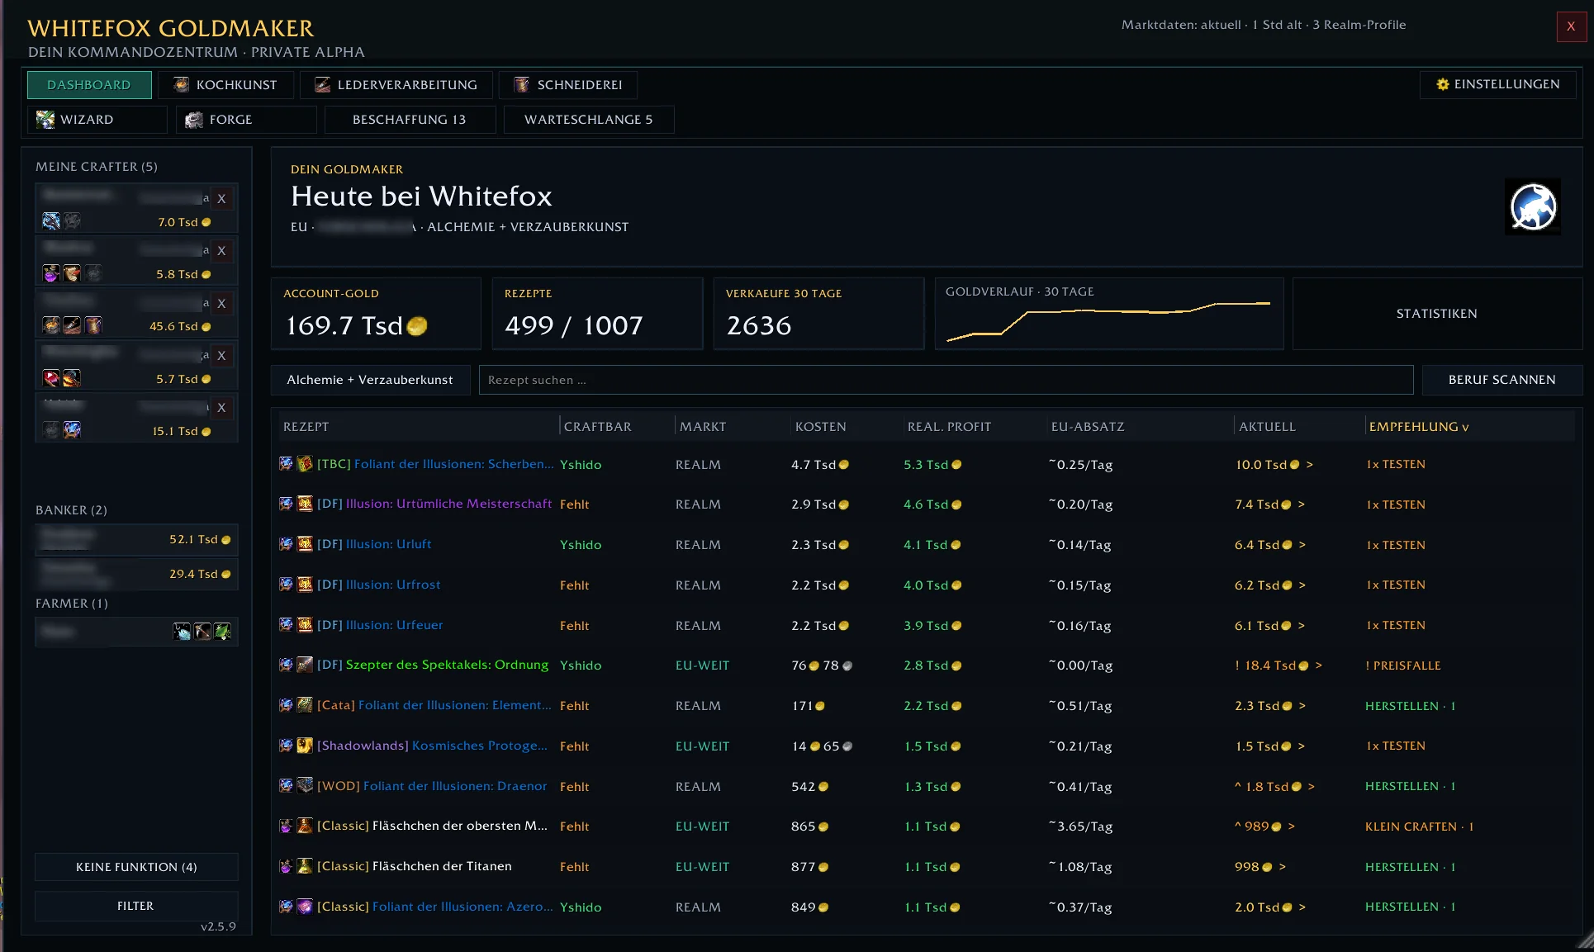The width and height of the screenshot is (1594, 952).
Task: Click the Whitefox fox logo emblem
Action: pyautogui.click(x=1533, y=206)
